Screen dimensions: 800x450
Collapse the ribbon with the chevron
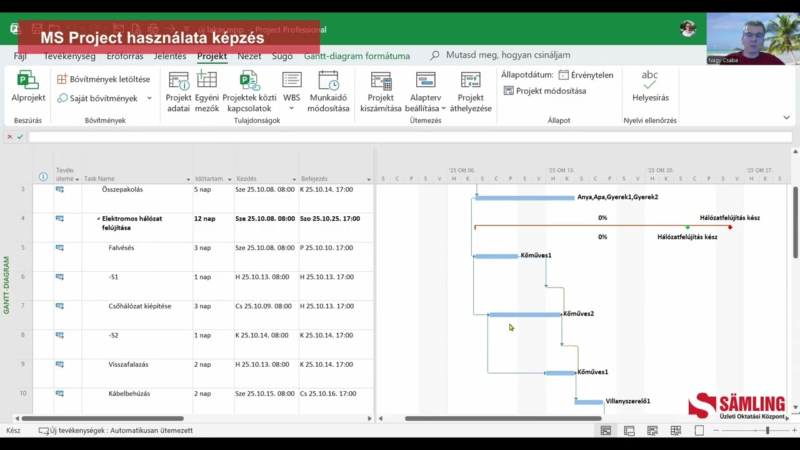786,117
